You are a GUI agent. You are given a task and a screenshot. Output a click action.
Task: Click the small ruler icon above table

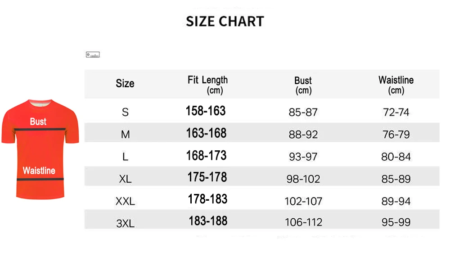93,54
